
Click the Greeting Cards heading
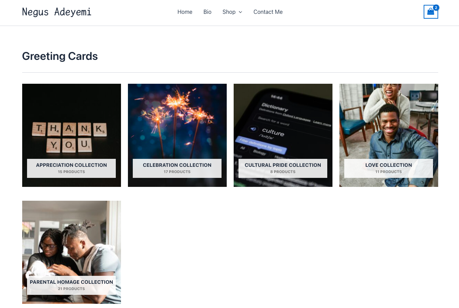pyautogui.click(x=60, y=56)
